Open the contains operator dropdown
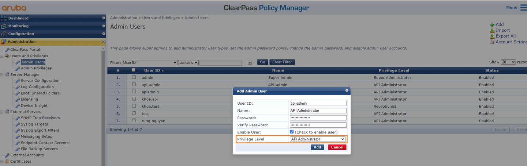527x166 pixels. tap(188, 63)
